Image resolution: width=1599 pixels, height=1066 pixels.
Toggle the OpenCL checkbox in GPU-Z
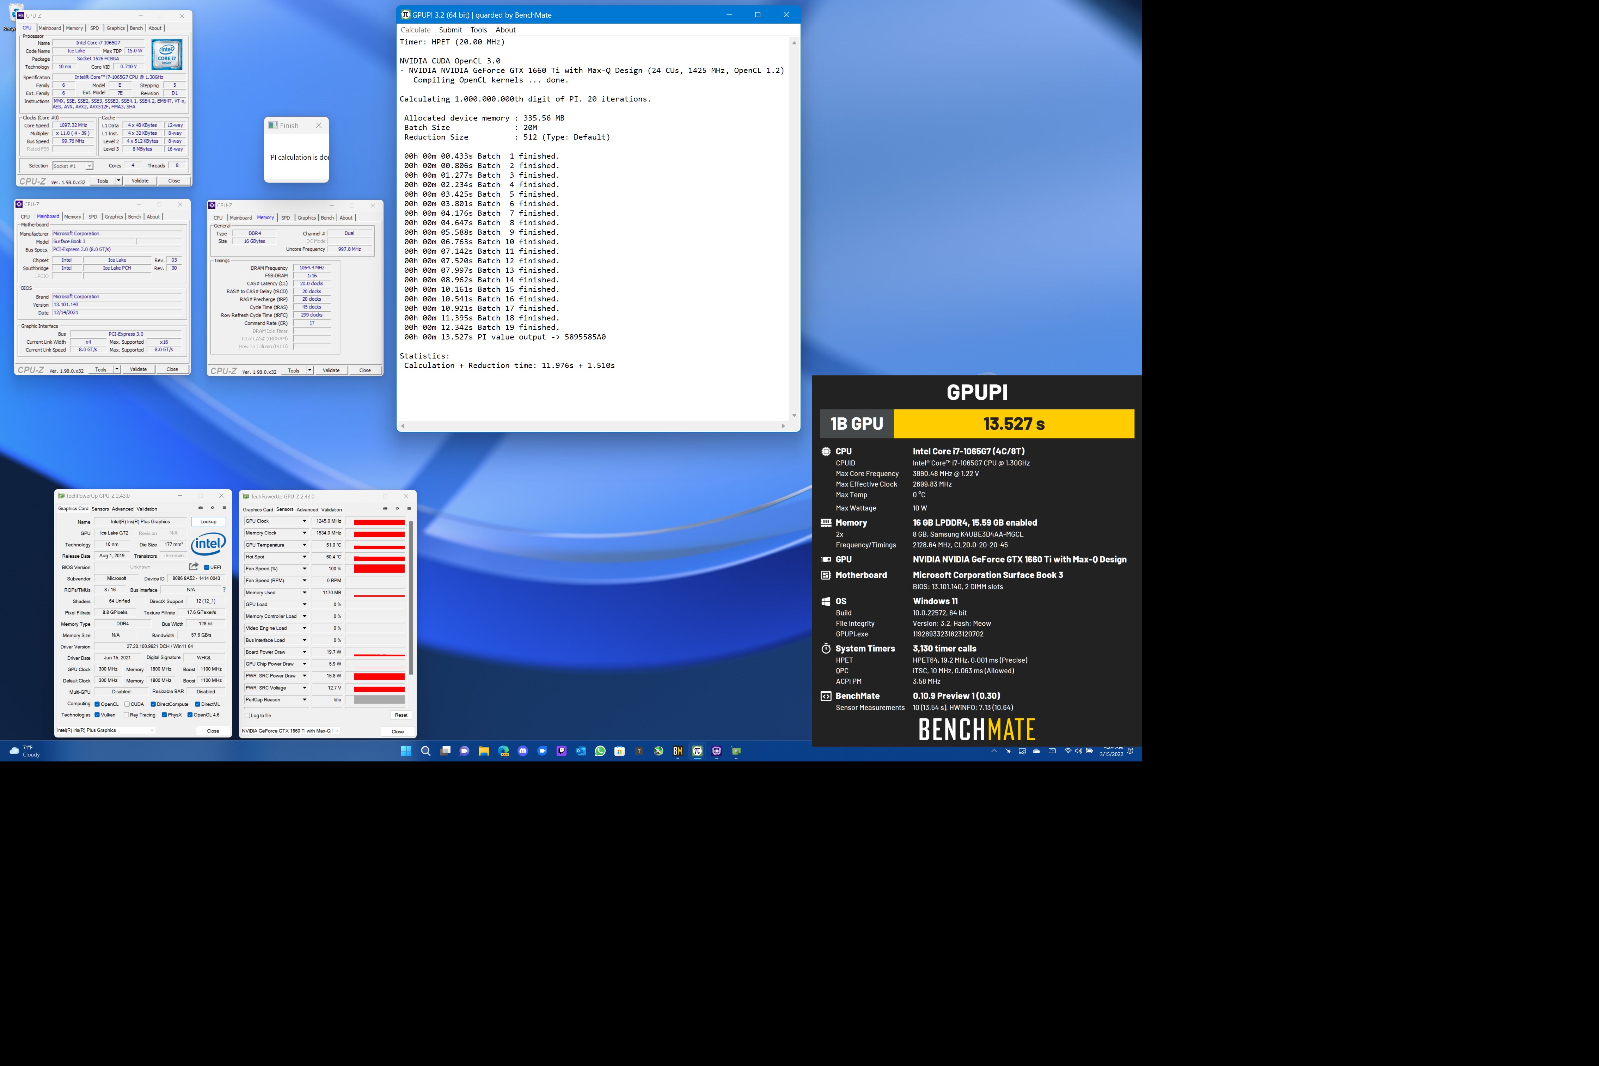pyautogui.click(x=97, y=704)
